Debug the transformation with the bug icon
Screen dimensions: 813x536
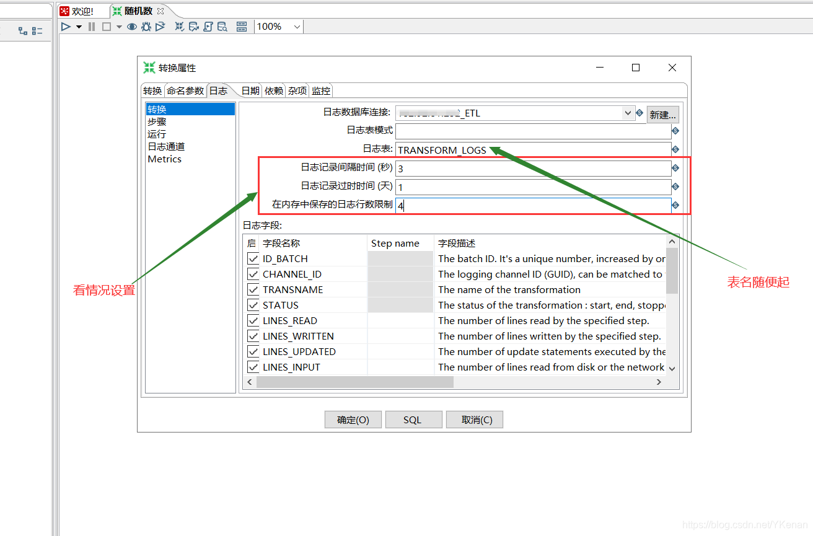tap(146, 27)
